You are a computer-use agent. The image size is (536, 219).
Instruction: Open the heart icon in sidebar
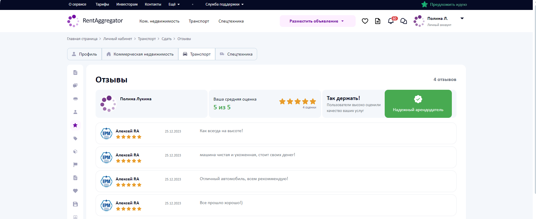(75, 191)
